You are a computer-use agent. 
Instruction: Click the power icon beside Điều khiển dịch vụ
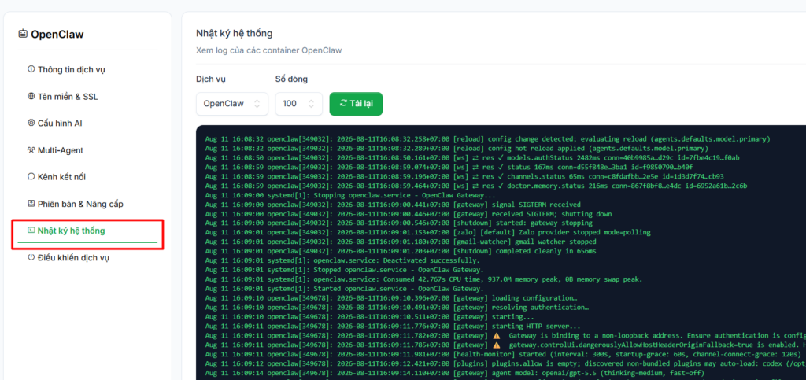click(31, 258)
